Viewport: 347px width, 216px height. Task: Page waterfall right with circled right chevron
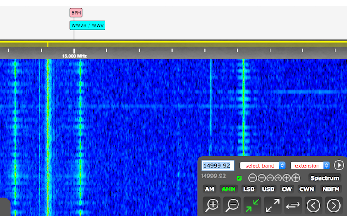pyautogui.click(x=334, y=205)
